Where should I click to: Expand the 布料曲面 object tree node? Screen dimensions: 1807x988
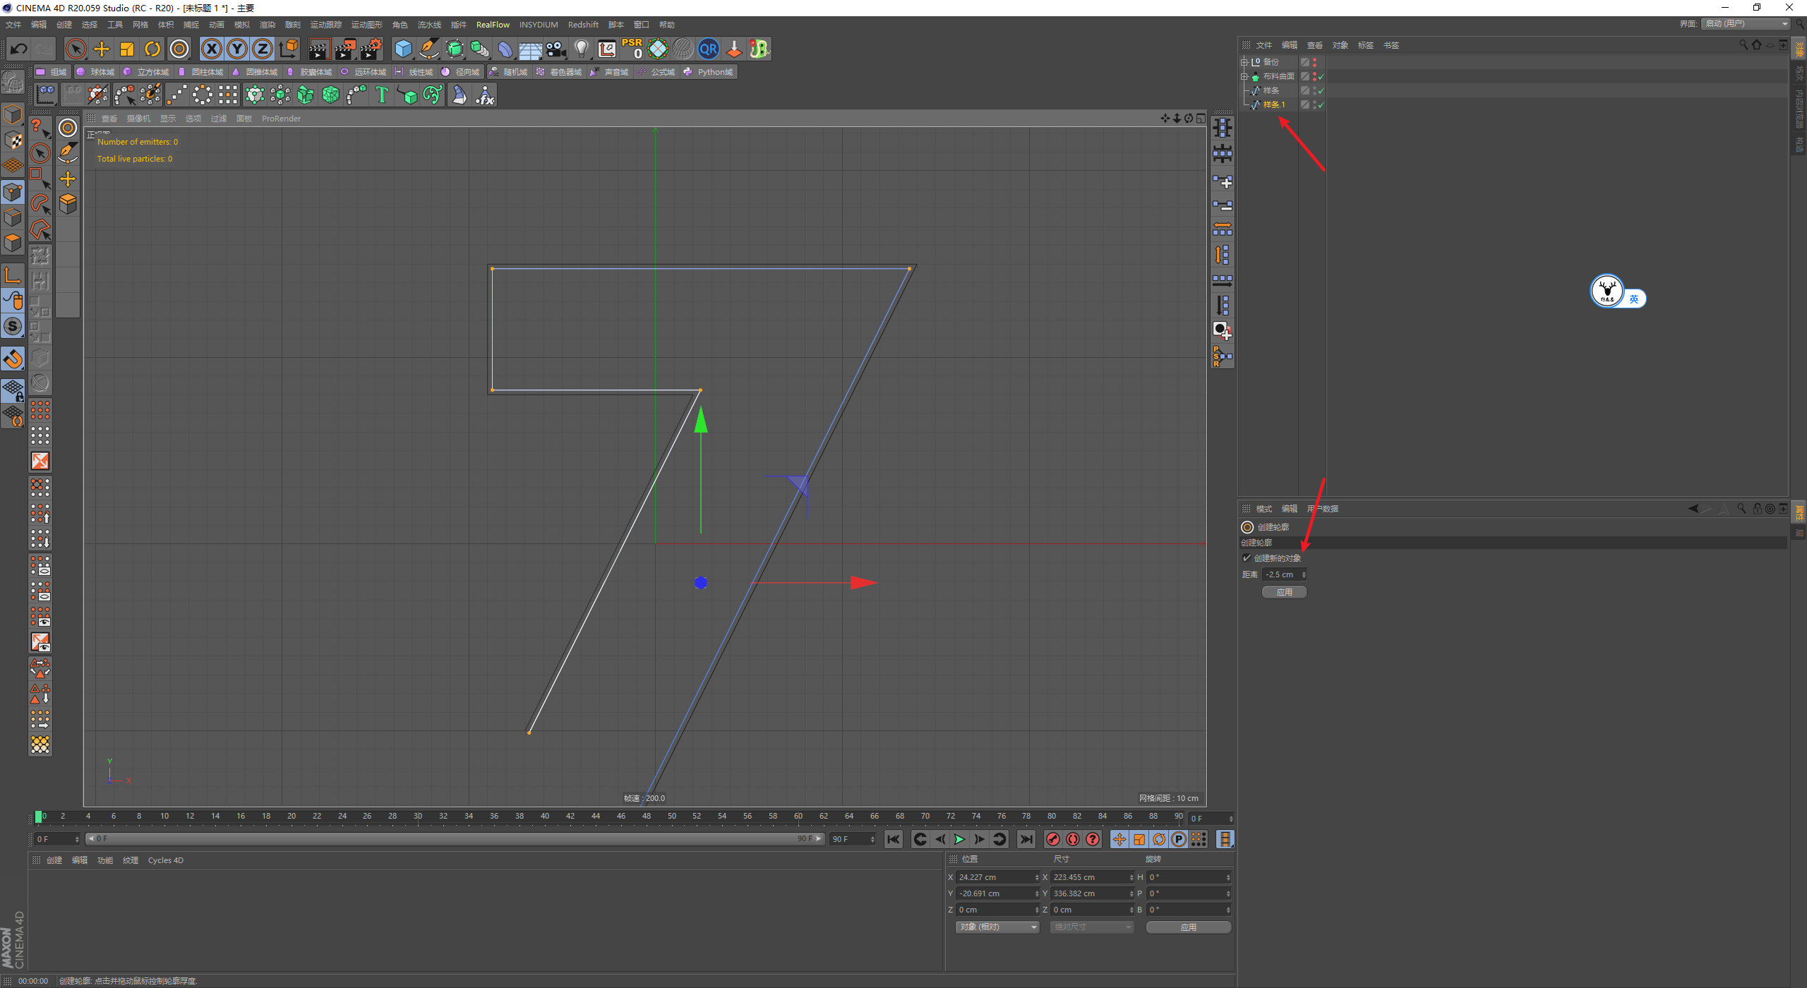pos(1244,76)
